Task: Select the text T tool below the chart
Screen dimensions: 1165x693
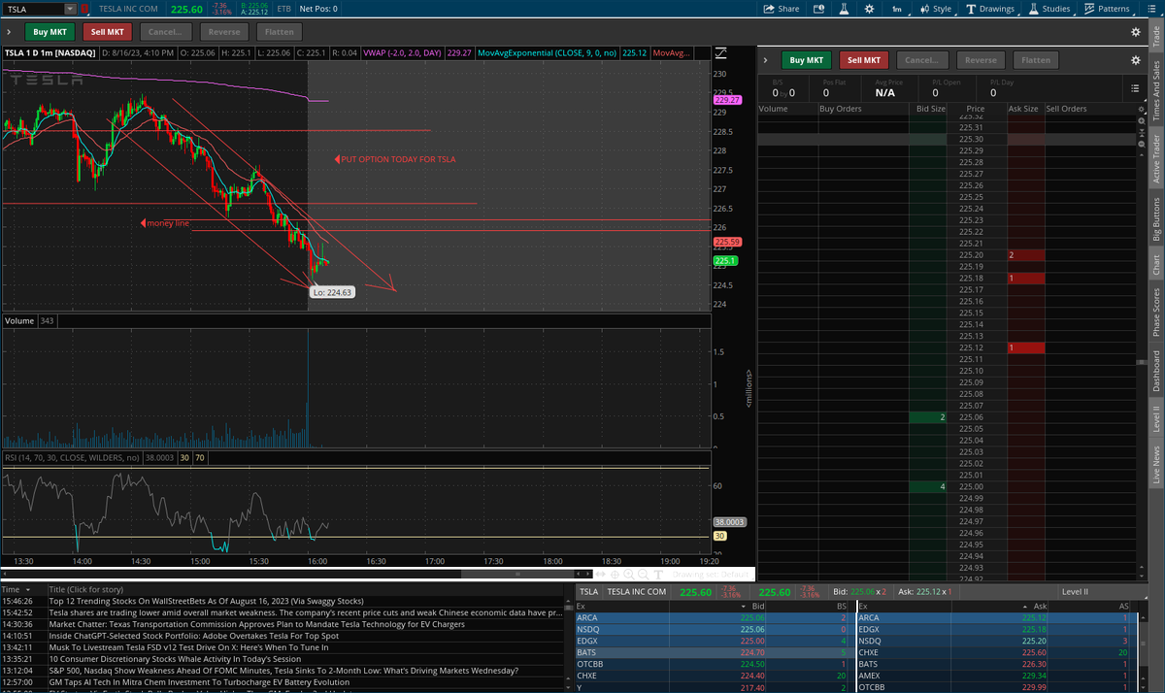Action: (x=656, y=574)
